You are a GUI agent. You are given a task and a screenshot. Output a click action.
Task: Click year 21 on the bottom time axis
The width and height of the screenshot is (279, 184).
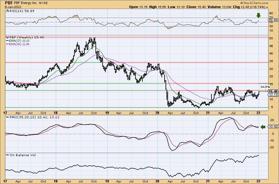coord(208,181)
